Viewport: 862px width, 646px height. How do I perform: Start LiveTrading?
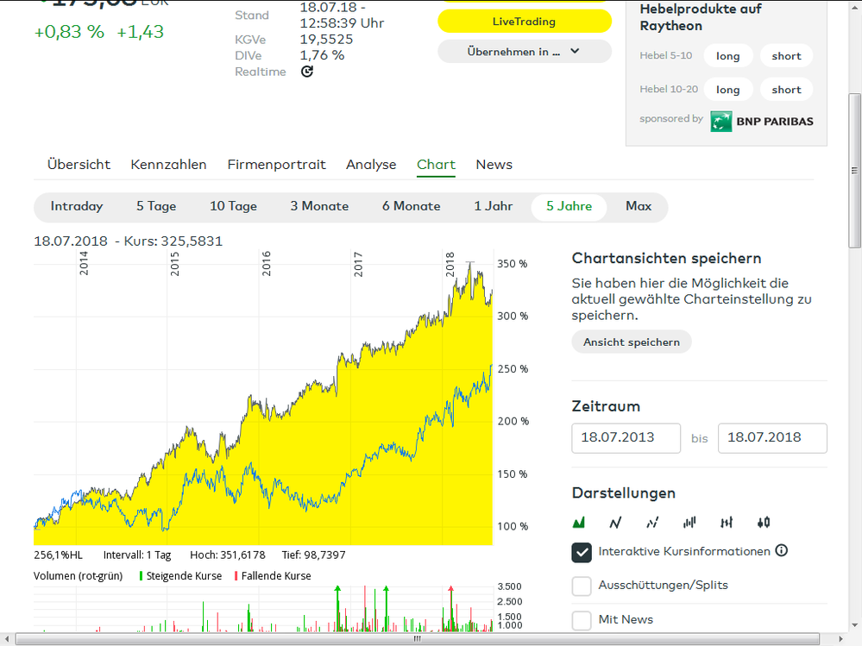[x=524, y=21]
